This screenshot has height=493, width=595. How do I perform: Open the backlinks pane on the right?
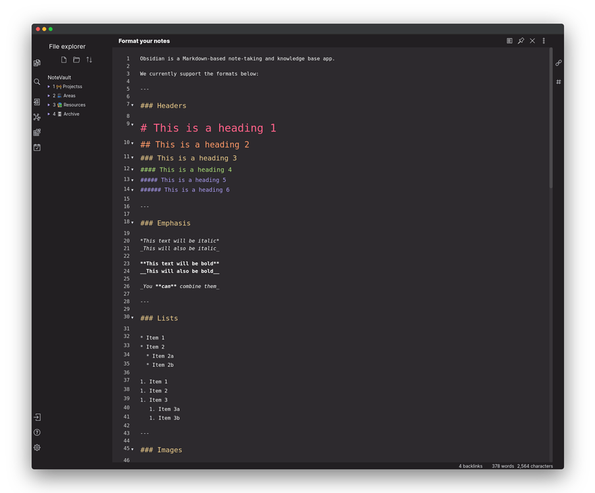(x=558, y=63)
